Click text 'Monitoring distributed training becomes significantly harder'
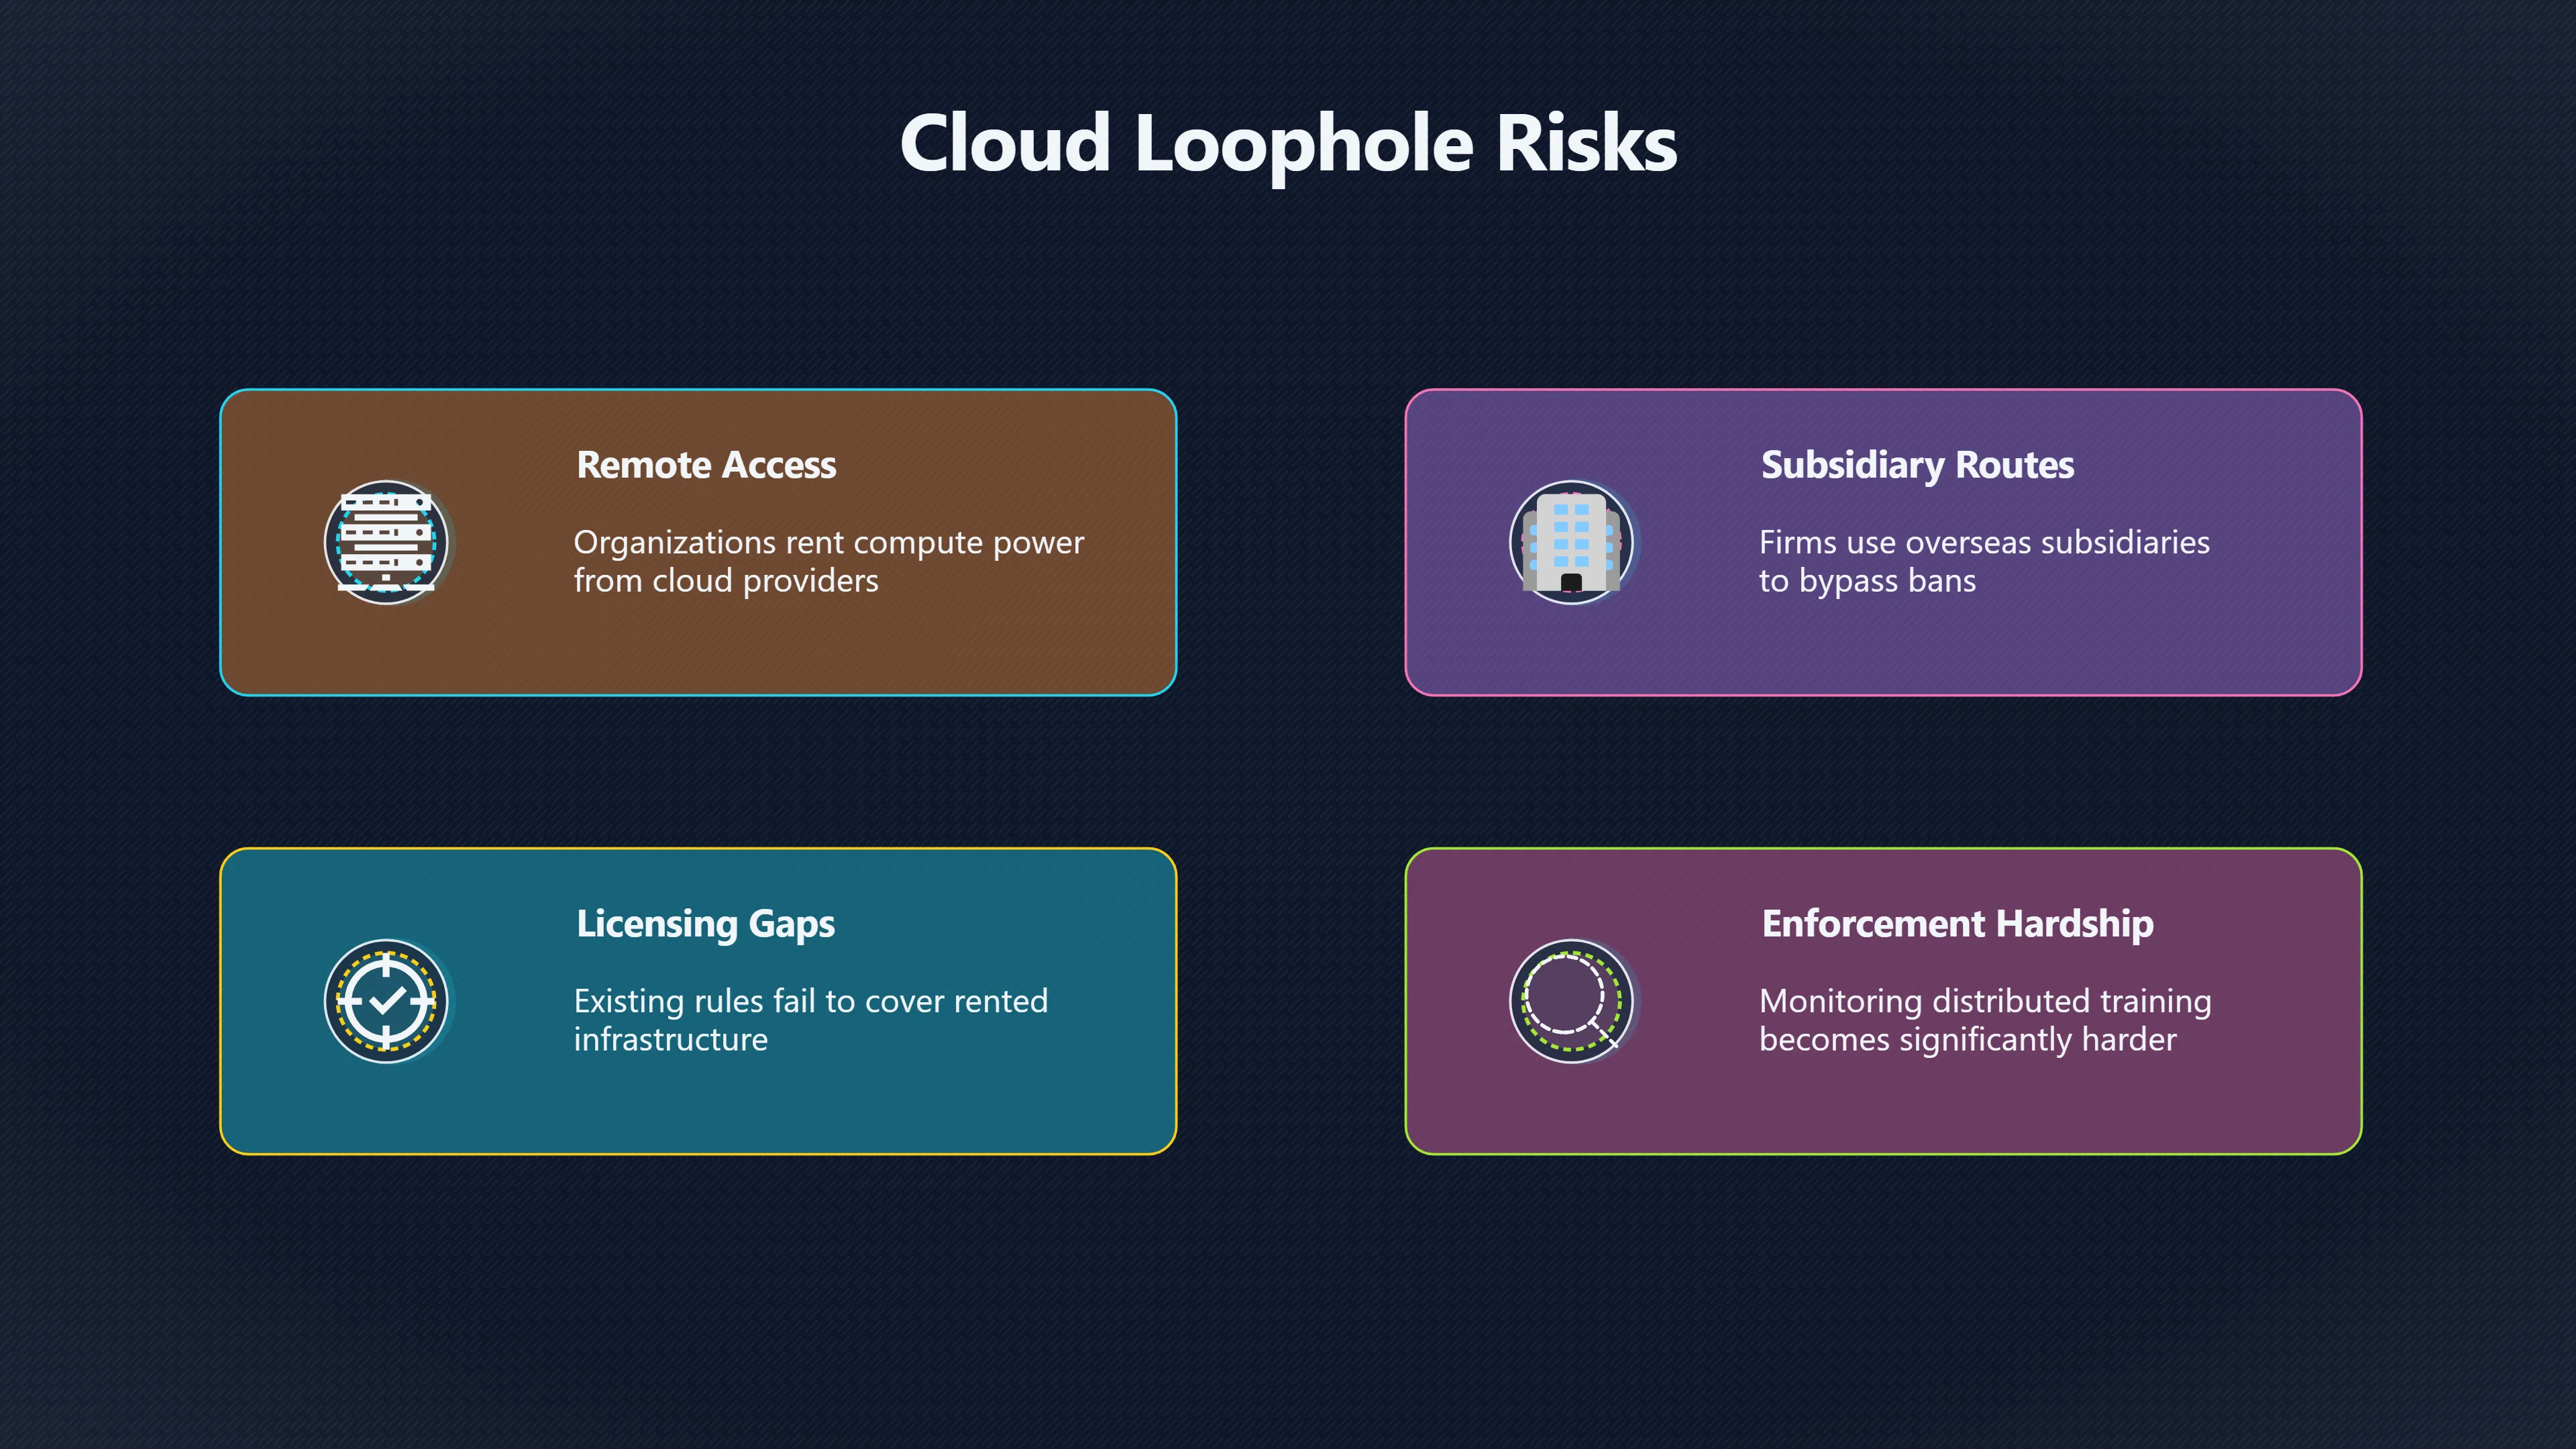 coord(1985,1020)
